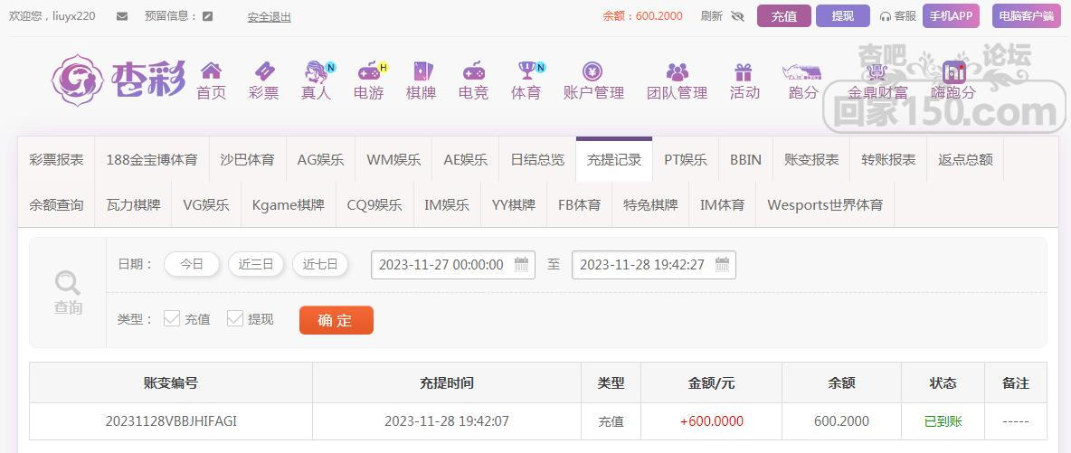Viewport: 1071px width, 453px height.
Task: Switch to BBIN tab
Action: pyautogui.click(x=745, y=160)
